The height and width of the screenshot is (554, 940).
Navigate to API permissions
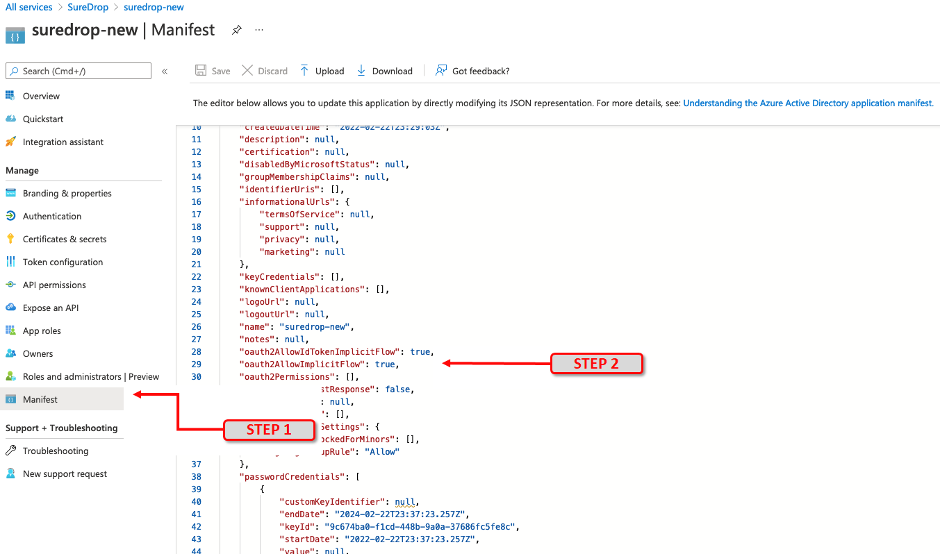(x=54, y=285)
